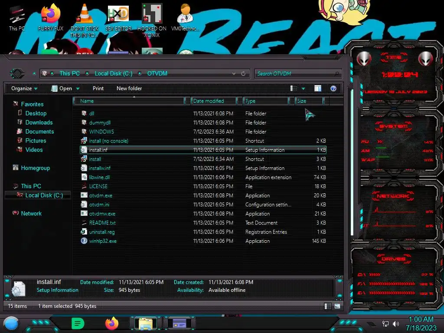Image resolution: width=444 pixels, height=333 pixels.
Task: Expand the Open button dropdown arrow
Action: (x=78, y=89)
